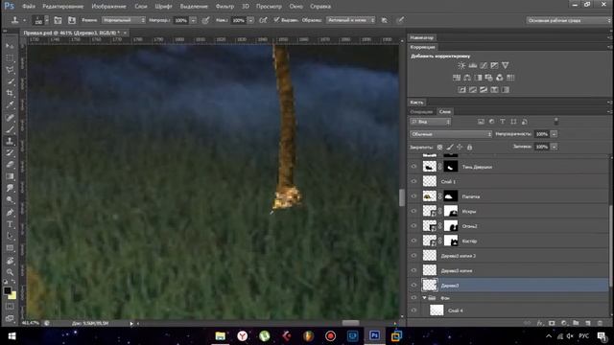
Task: Add a Channel Mixer adjustment
Action: tap(500, 78)
